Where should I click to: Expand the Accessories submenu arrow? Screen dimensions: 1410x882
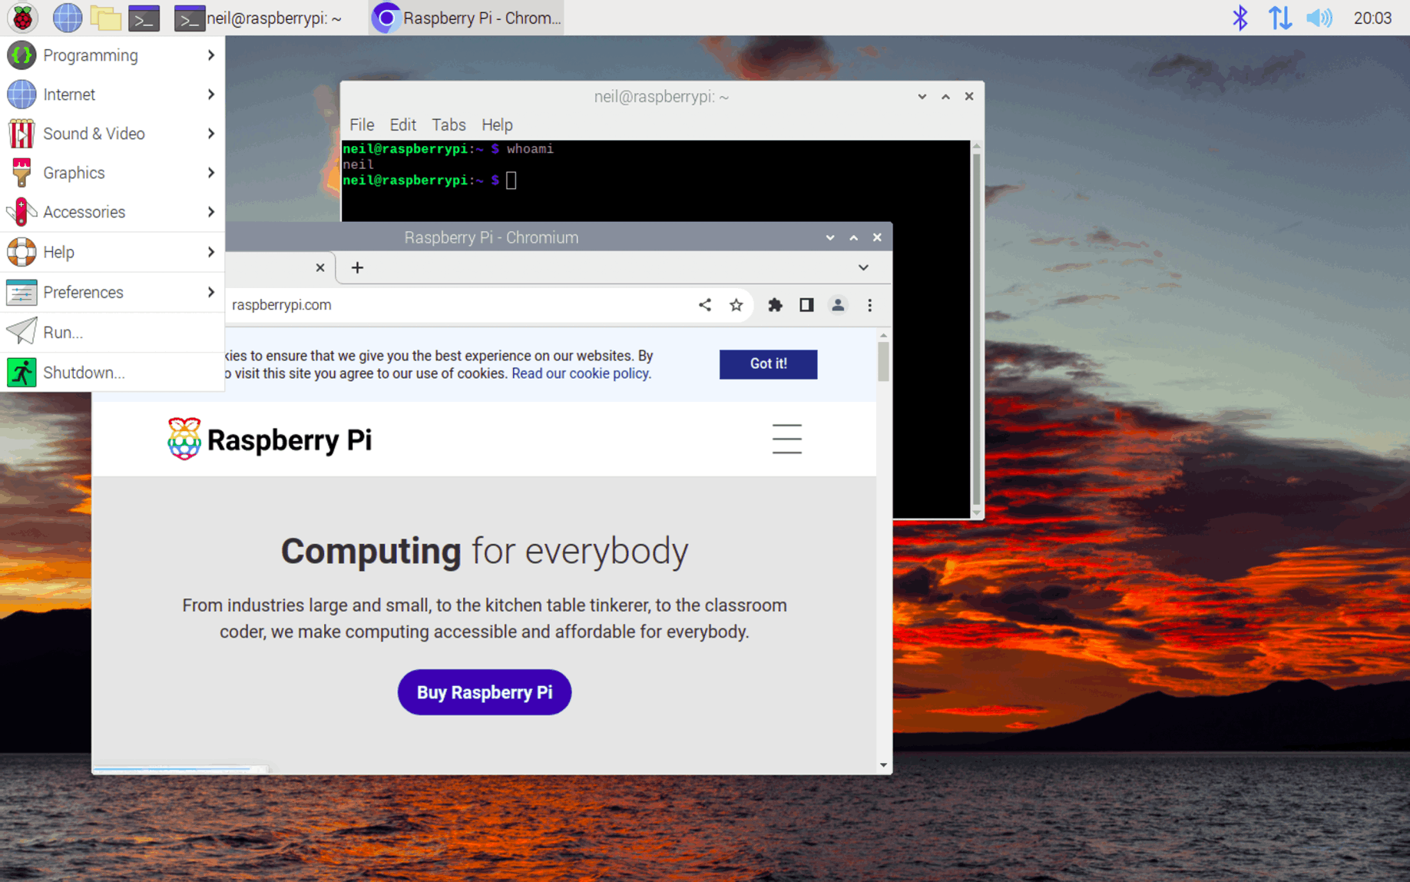(x=210, y=212)
